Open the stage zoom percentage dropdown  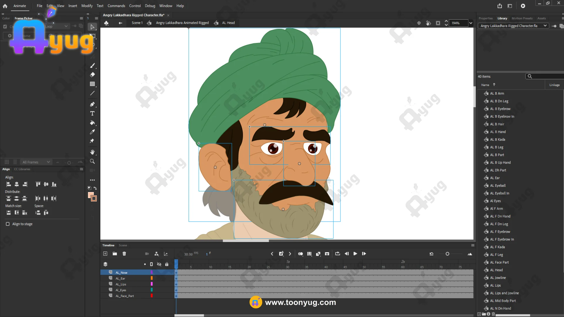471,23
